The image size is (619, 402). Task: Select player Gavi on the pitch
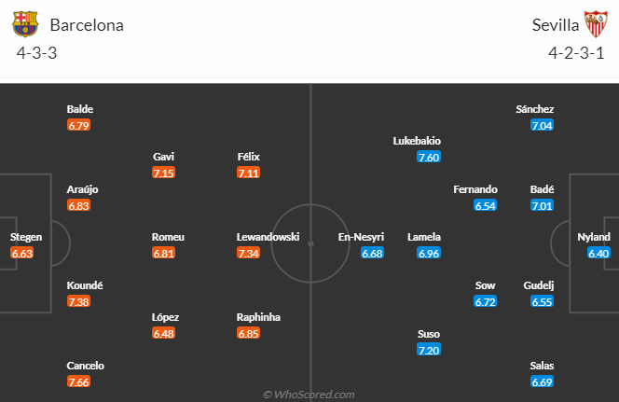point(164,157)
